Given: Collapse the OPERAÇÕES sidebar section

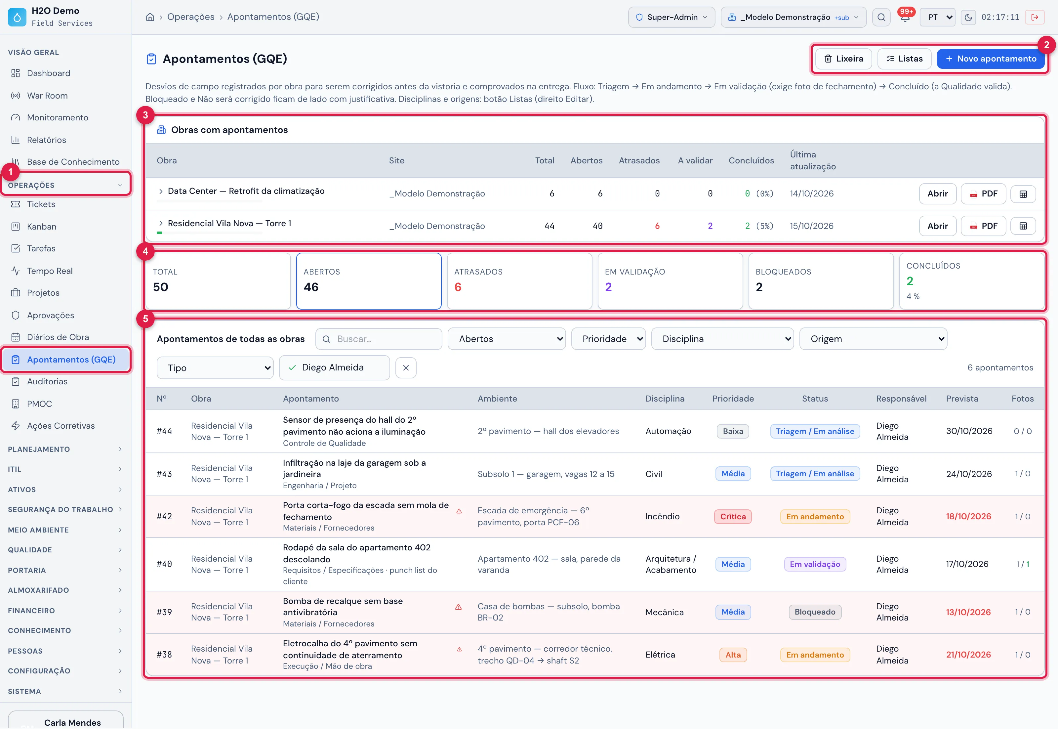Looking at the screenshot, I should click(x=66, y=185).
